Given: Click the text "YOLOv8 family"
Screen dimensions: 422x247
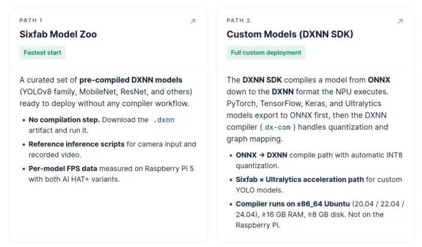Looking at the screenshot, I should coord(48,92).
